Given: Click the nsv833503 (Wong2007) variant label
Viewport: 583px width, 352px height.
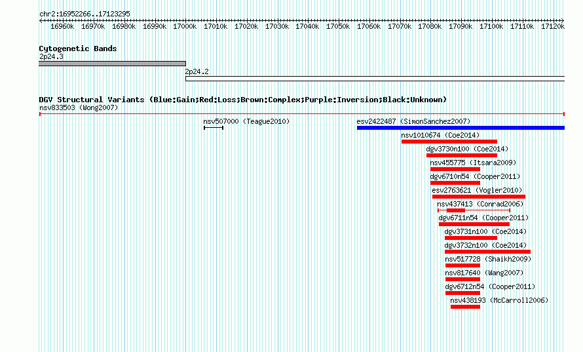Looking at the screenshot, I should pos(79,108).
